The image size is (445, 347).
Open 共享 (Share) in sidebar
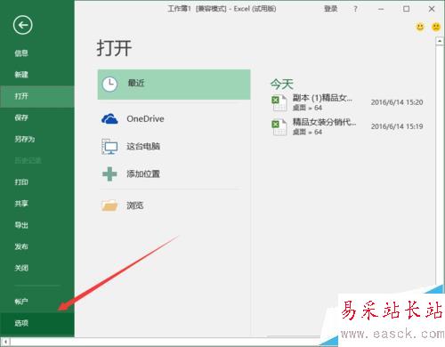[21, 204]
